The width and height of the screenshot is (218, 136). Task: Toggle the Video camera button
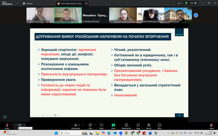click(x=19, y=125)
